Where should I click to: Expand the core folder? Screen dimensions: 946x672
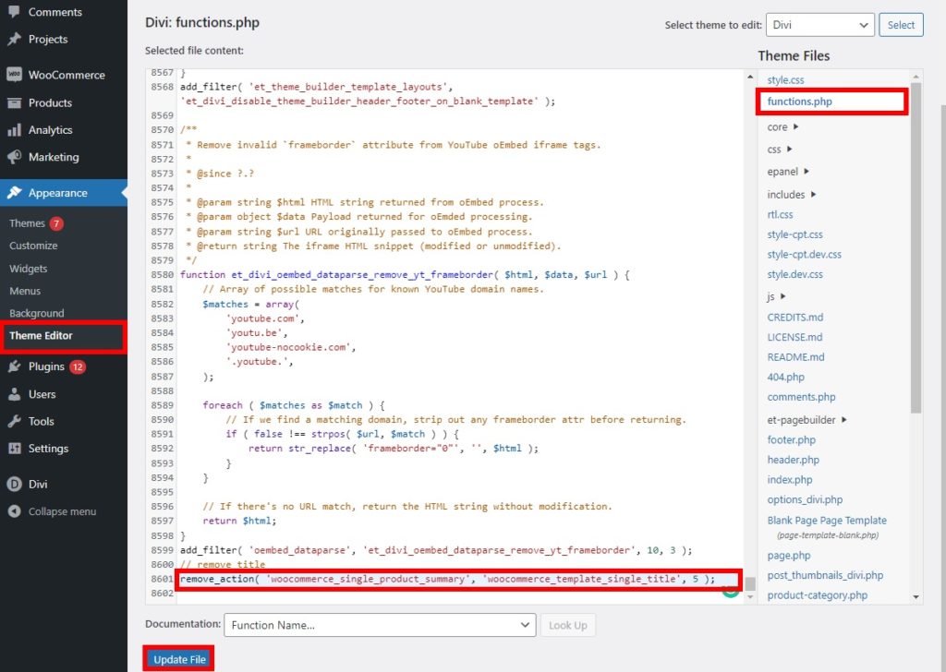(x=782, y=127)
